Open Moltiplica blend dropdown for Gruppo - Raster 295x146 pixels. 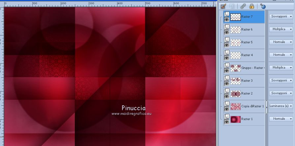coord(281,67)
